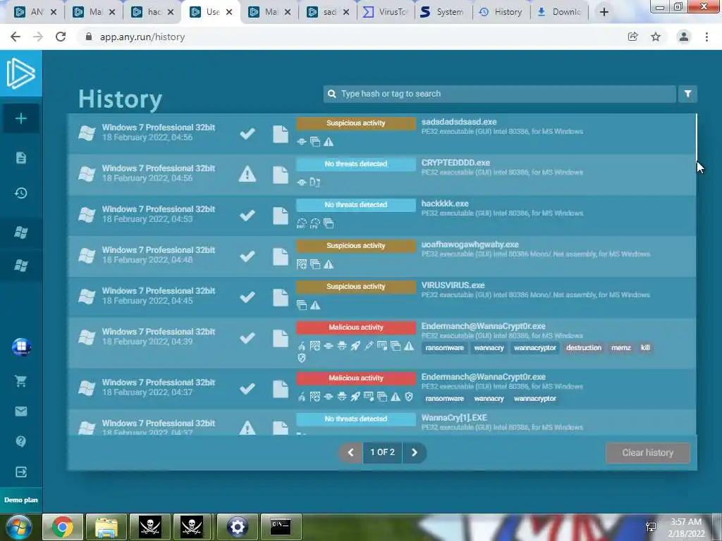Open the gear application in the taskbar

pyautogui.click(x=237, y=527)
